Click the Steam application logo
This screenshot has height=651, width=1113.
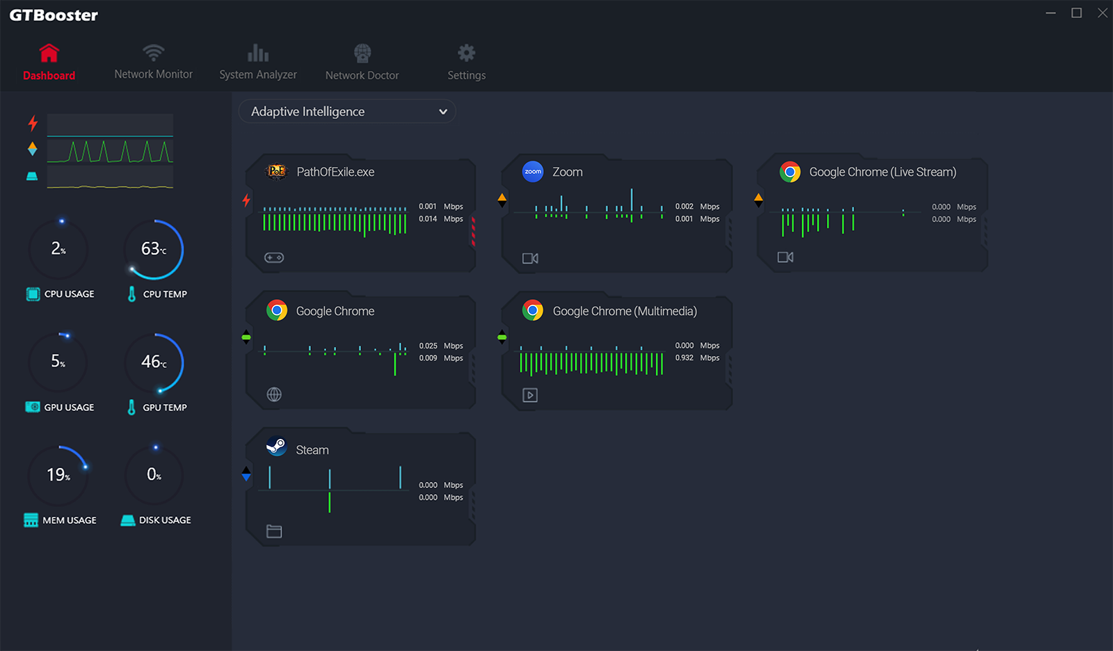coord(277,446)
